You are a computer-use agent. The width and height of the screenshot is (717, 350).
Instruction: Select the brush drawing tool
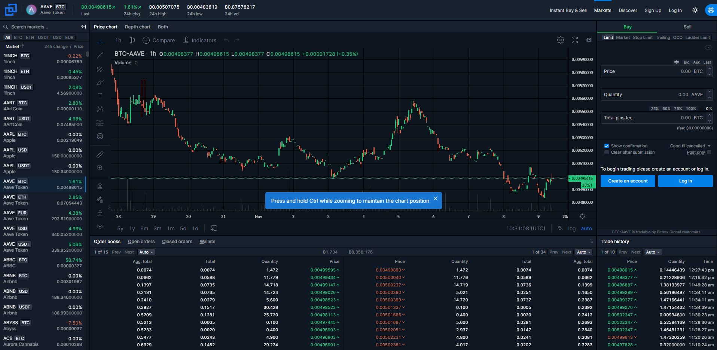point(100,82)
